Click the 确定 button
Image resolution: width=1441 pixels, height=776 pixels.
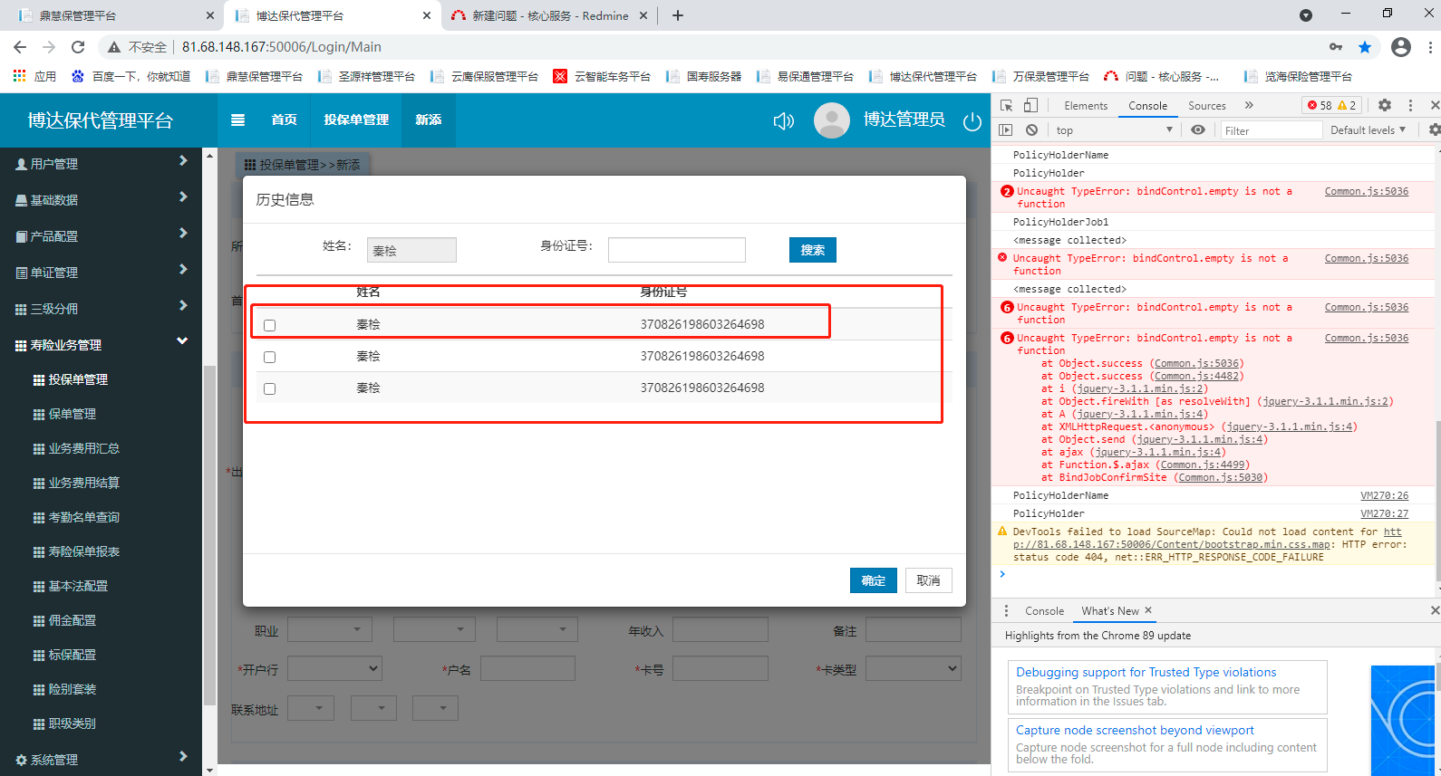[874, 580]
